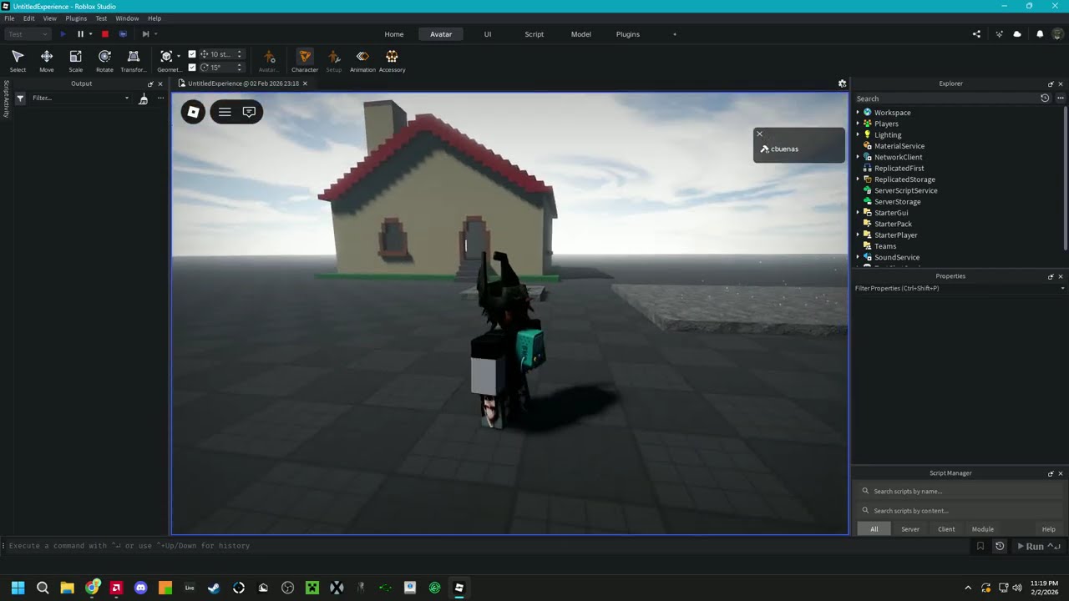Focus the command bar input
Viewport: 1069px width, 601px height.
(489, 546)
